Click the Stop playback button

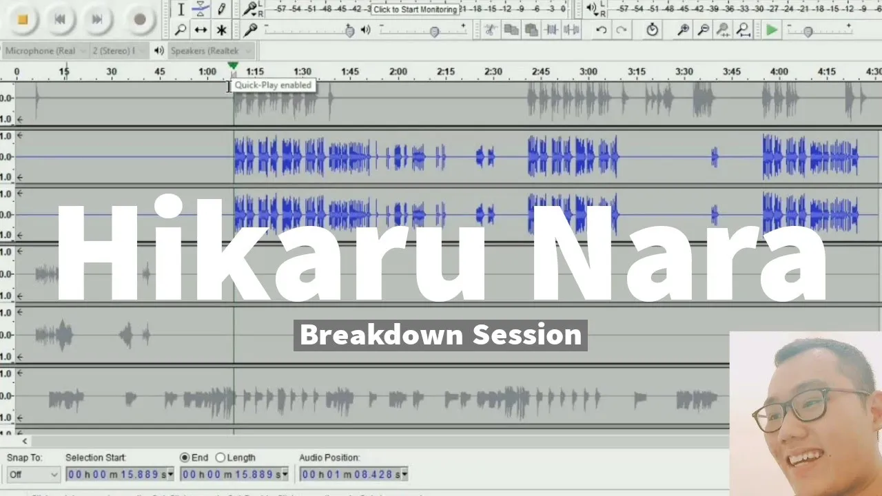(22, 19)
